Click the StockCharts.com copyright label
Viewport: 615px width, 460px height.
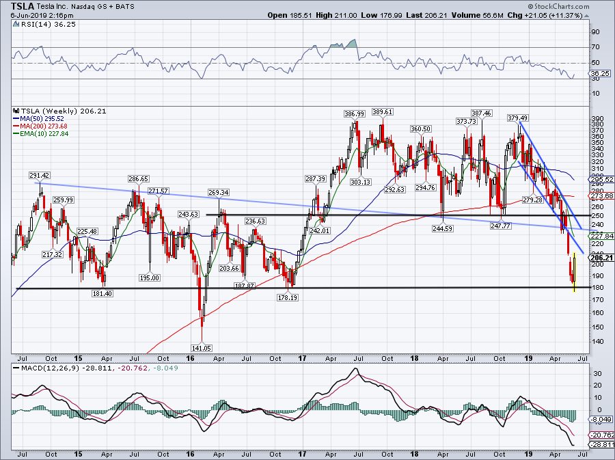pos(558,6)
